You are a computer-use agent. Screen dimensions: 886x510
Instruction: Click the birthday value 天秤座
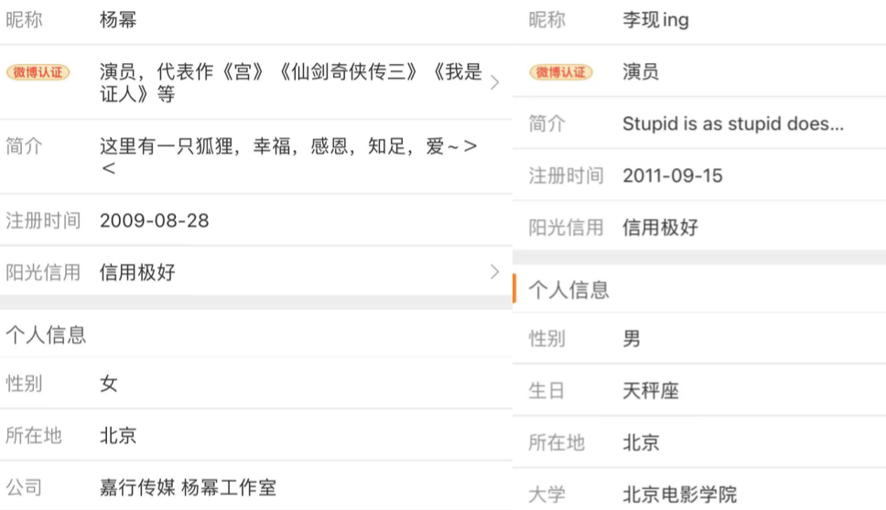[x=651, y=390]
